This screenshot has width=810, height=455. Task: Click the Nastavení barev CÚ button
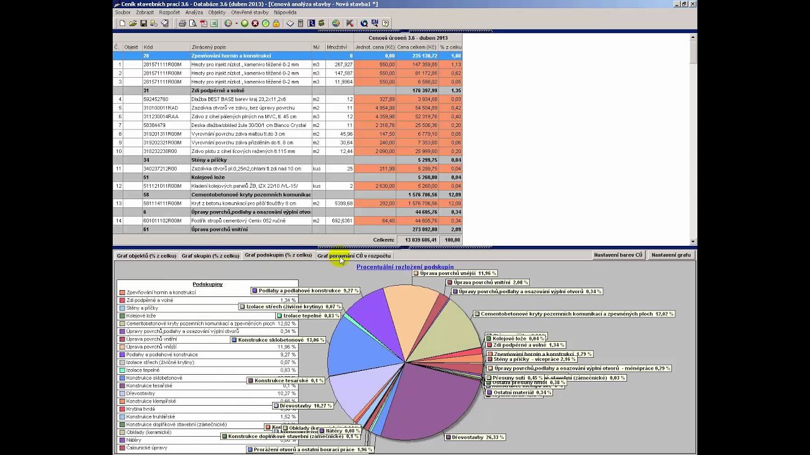tap(619, 255)
